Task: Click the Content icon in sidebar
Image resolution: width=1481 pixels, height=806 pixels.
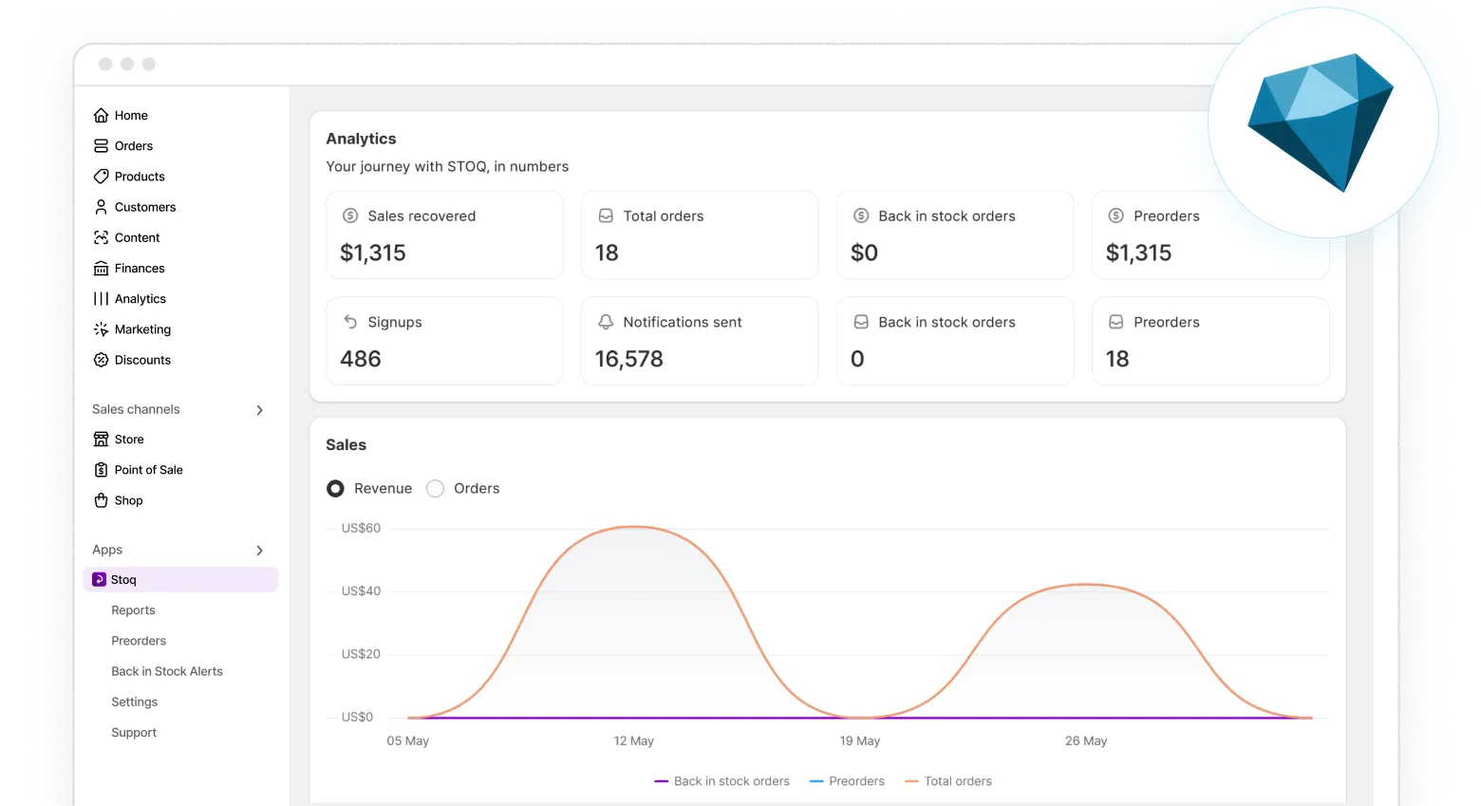Action: [101, 237]
